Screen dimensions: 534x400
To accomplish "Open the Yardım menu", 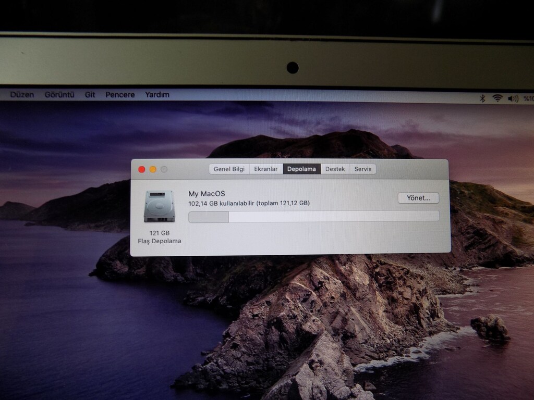I will pyautogui.click(x=157, y=95).
